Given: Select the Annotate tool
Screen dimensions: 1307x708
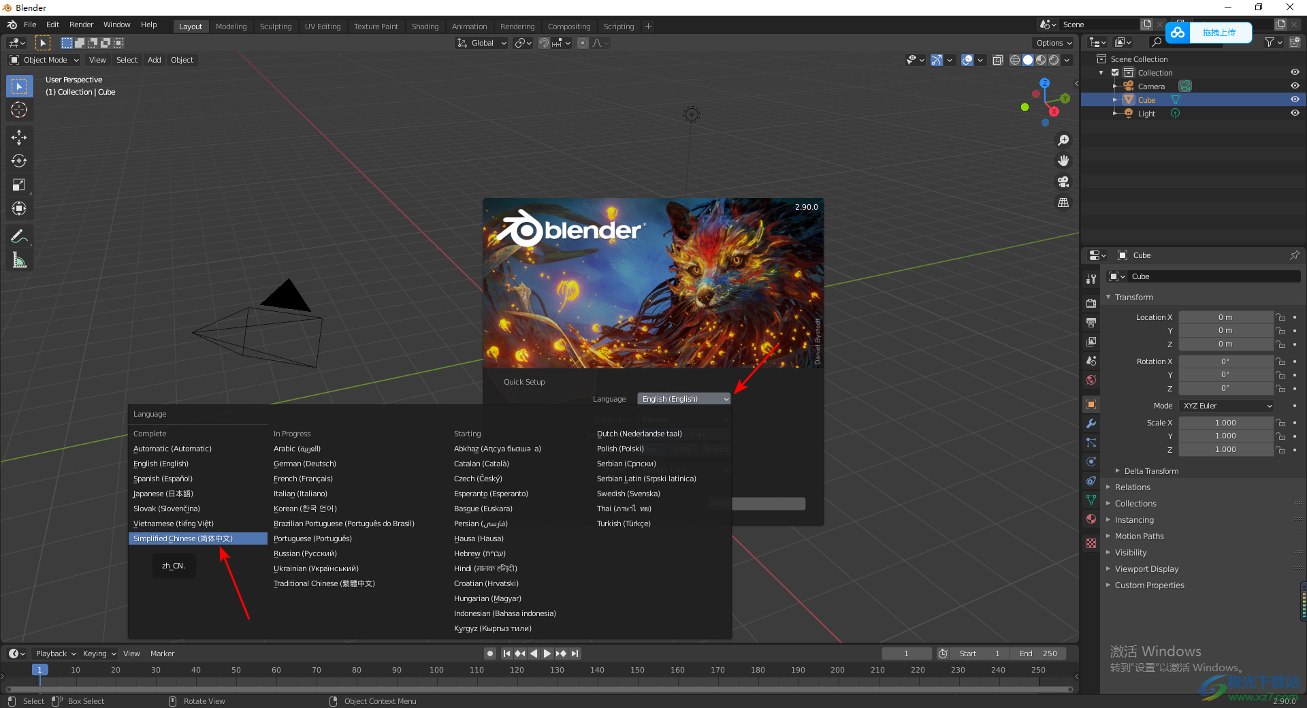Looking at the screenshot, I should click(19, 236).
